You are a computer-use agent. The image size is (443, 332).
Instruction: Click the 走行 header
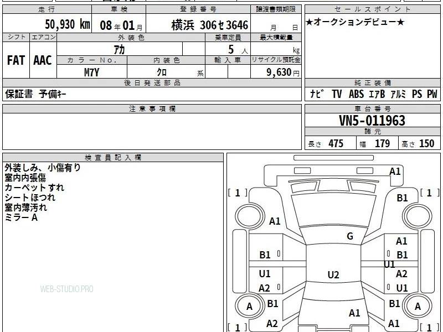point(47,9)
